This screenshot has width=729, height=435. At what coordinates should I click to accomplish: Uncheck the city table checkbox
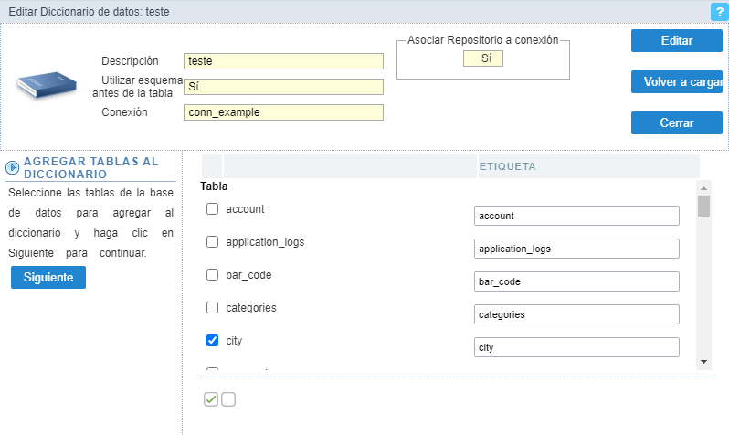click(213, 341)
